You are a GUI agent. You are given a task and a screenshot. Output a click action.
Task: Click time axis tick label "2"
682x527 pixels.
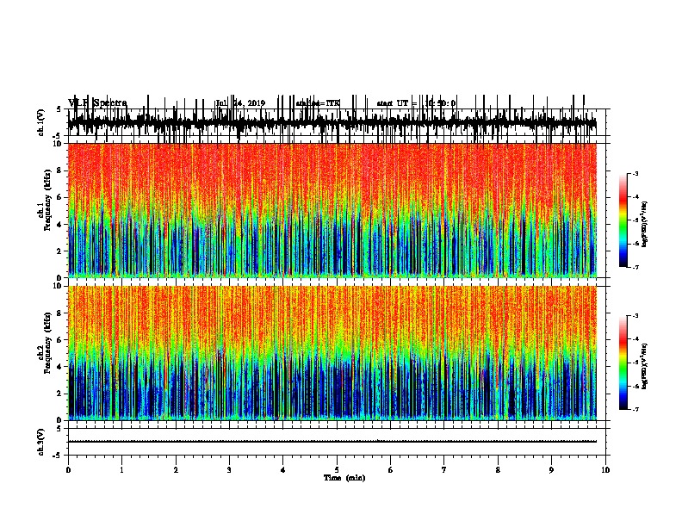[176, 470]
